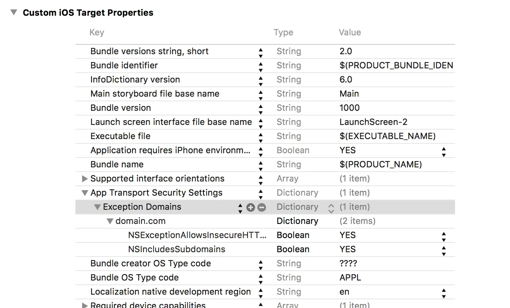
Task: Expand Required device capabilities row
Action: [x=84, y=305]
